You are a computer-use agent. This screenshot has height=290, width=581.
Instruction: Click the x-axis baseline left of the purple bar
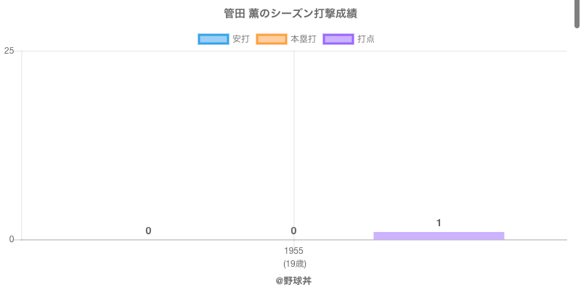pyautogui.click(x=218, y=239)
